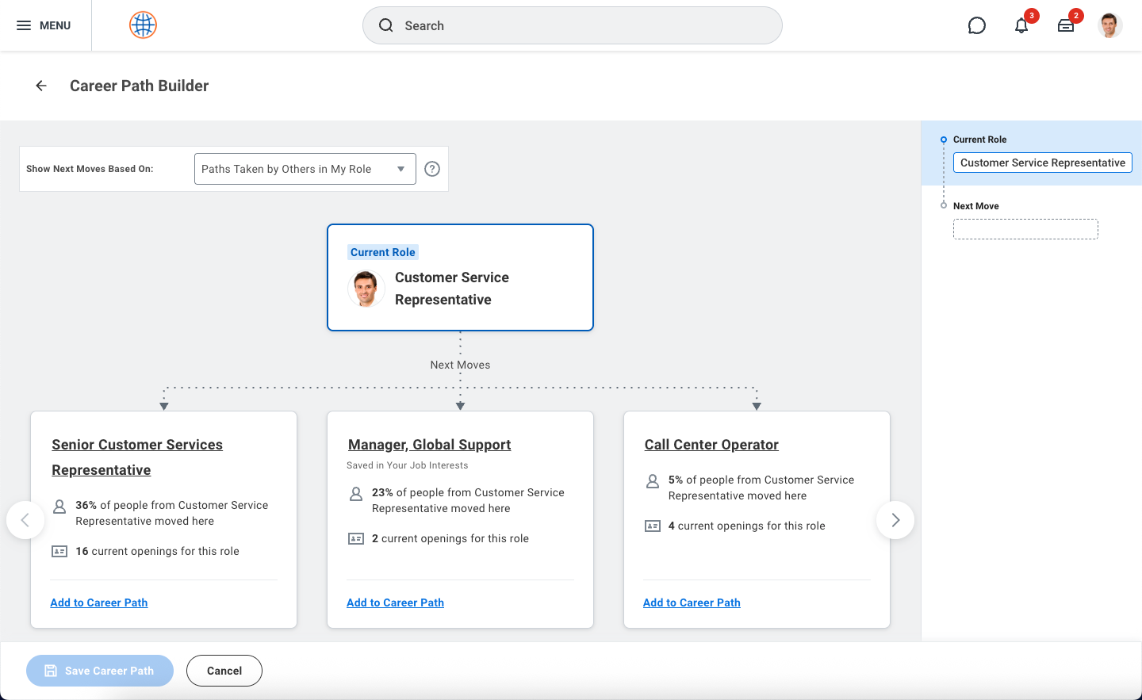Show more next-move cards with right chevron
Image resolution: width=1142 pixels, height=700 pixels.
coord(895,520)
